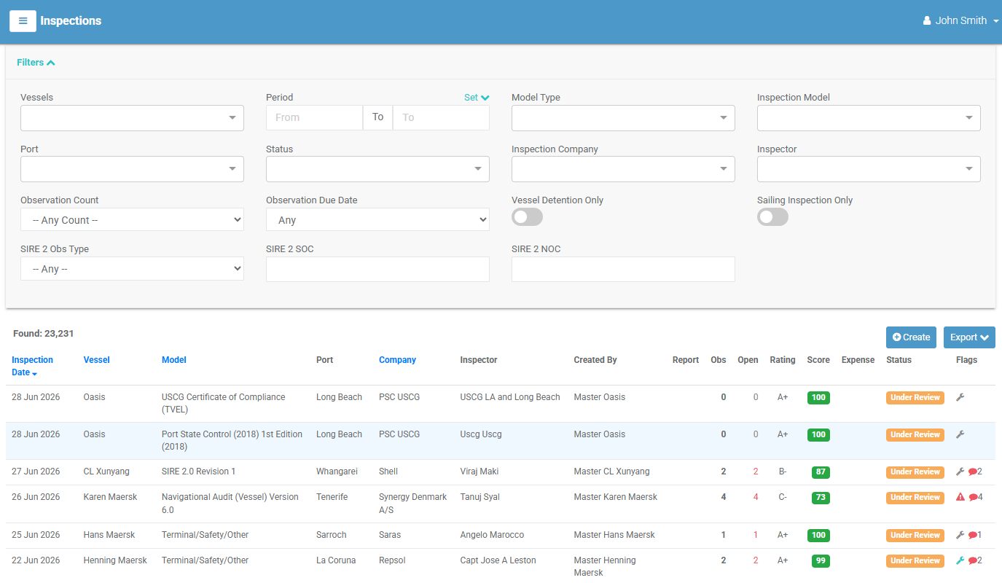Image resolution: width=1002 pixels, height=583 pixels.
Task: Click the red warning triangle on Karen Maersk row
Action: pos(960,497)
